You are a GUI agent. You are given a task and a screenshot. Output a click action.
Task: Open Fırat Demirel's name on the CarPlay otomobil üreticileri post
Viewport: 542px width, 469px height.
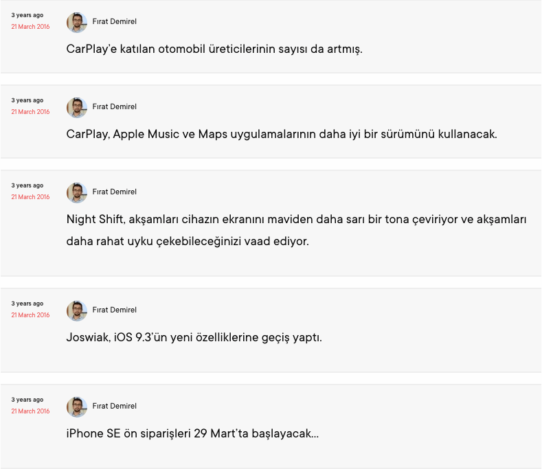click(114, 22)
